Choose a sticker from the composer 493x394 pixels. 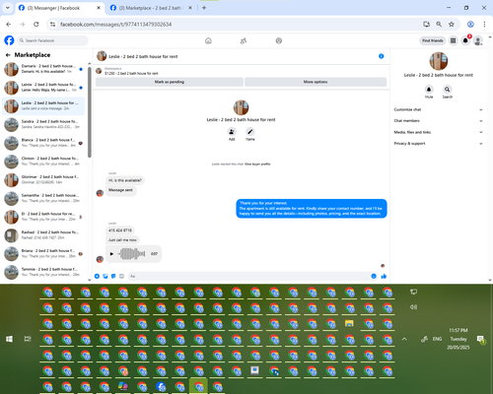113,276
